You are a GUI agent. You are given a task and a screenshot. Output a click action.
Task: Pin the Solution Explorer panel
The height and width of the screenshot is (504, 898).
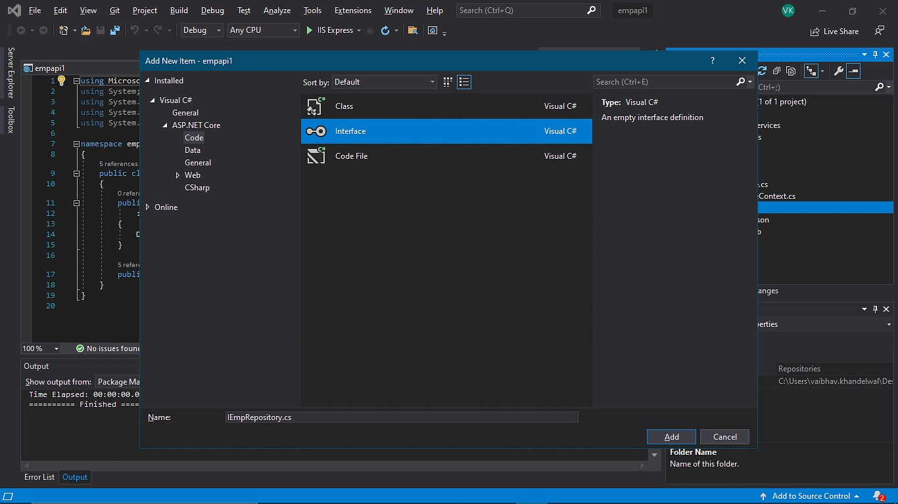coord(876,54)
